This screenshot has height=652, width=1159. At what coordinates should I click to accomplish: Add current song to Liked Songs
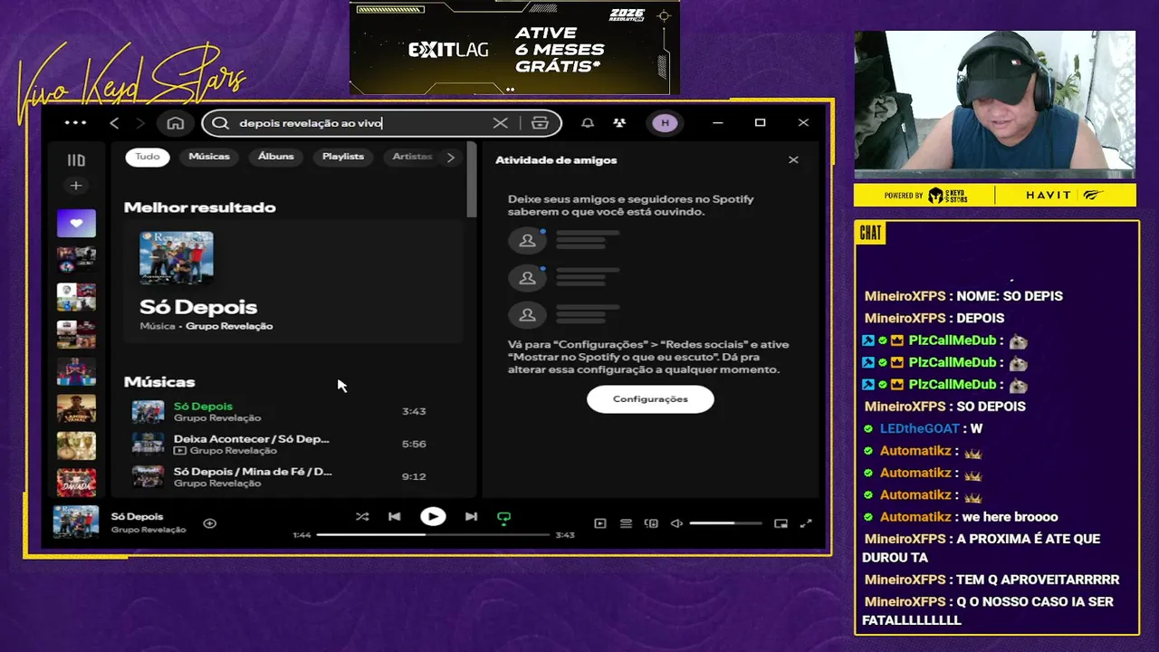coord(209,523)
